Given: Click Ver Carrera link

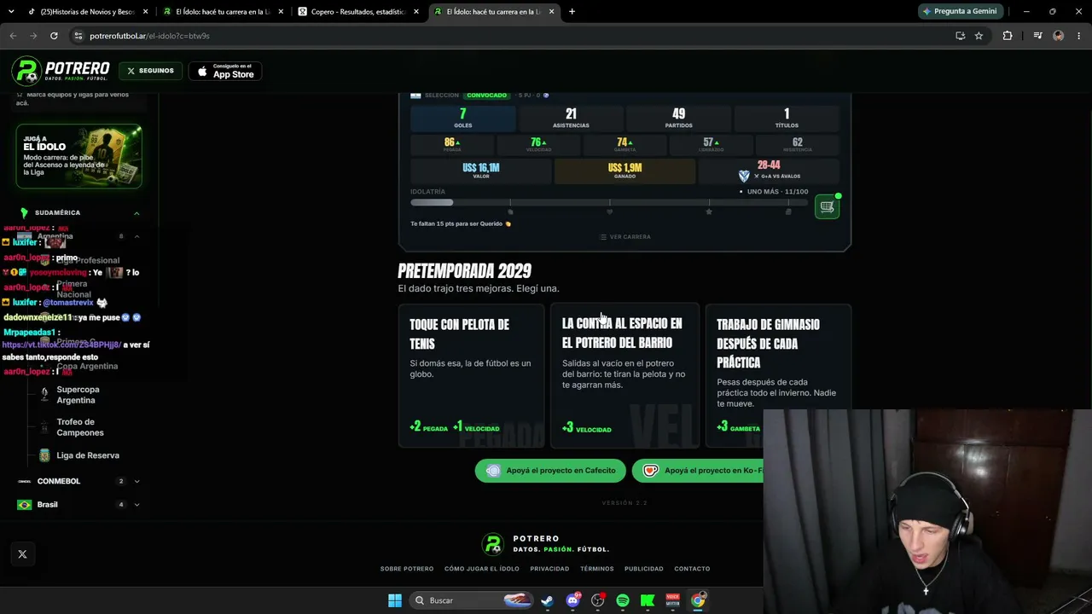Looking at the screenshot, I should pyautogui.click(x=624, y=237).
